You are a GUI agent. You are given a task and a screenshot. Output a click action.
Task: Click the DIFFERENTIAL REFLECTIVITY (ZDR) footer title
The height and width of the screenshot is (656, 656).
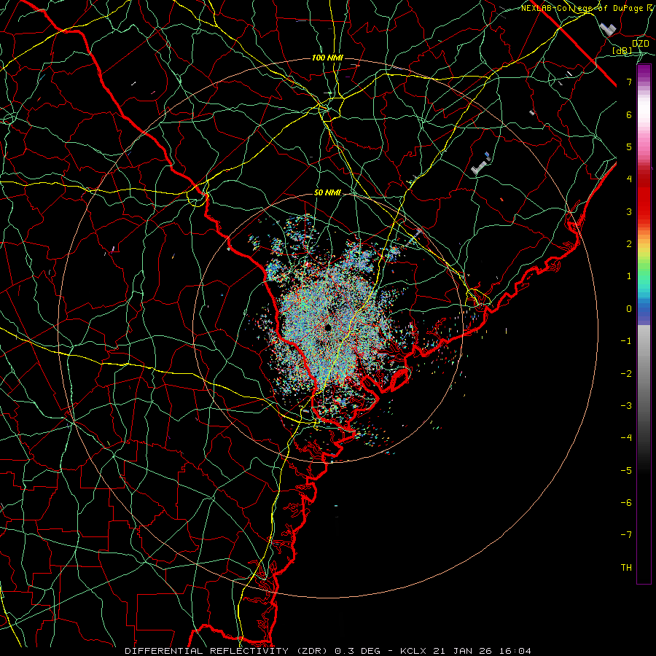point(227,651)
